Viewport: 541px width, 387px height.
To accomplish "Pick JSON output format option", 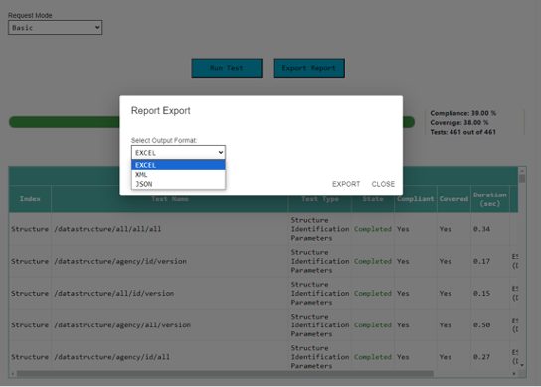I will tap(178, 184).
